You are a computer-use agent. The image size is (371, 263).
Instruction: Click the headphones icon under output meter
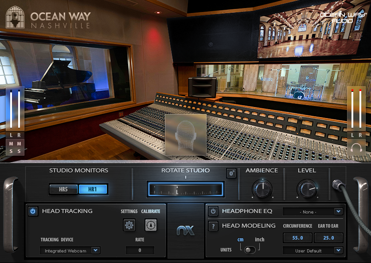click(x=356, y=148)
